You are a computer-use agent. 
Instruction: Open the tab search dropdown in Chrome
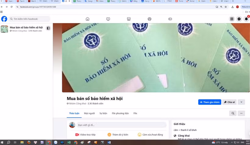[2, 1]
